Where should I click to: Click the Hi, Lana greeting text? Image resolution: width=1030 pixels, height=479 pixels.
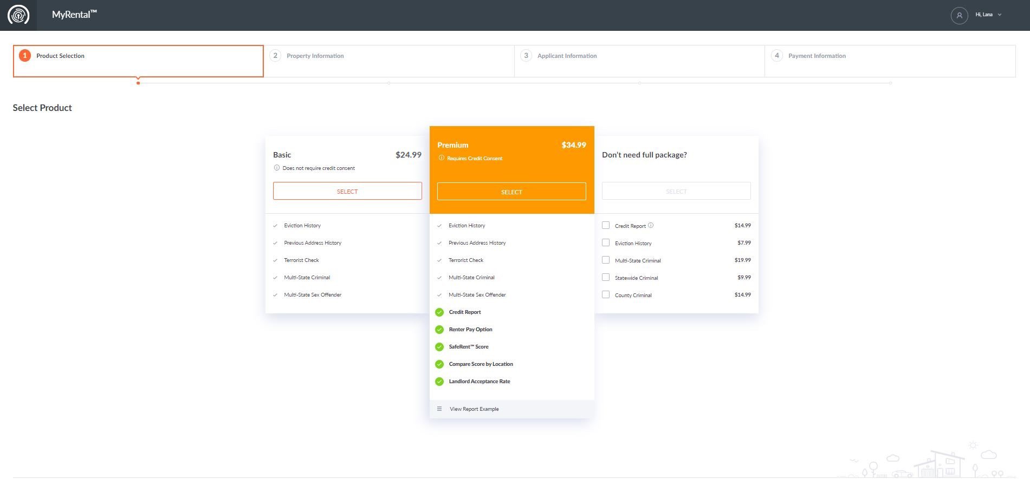pyautogui.click(x=984, y=15)
